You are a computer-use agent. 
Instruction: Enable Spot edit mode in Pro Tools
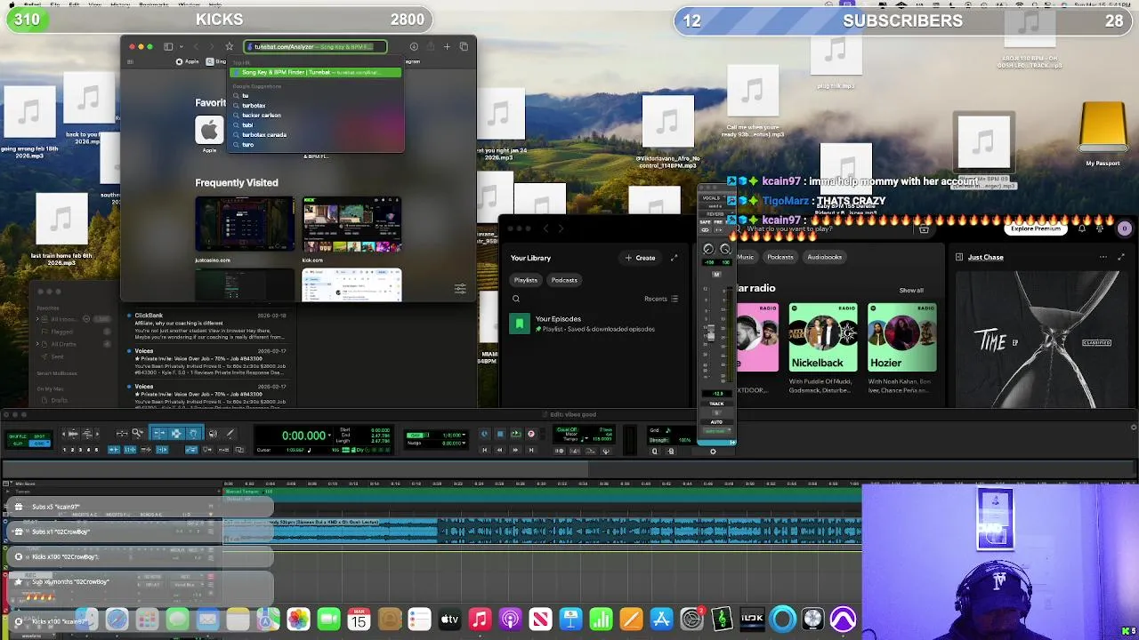(39, 435)
